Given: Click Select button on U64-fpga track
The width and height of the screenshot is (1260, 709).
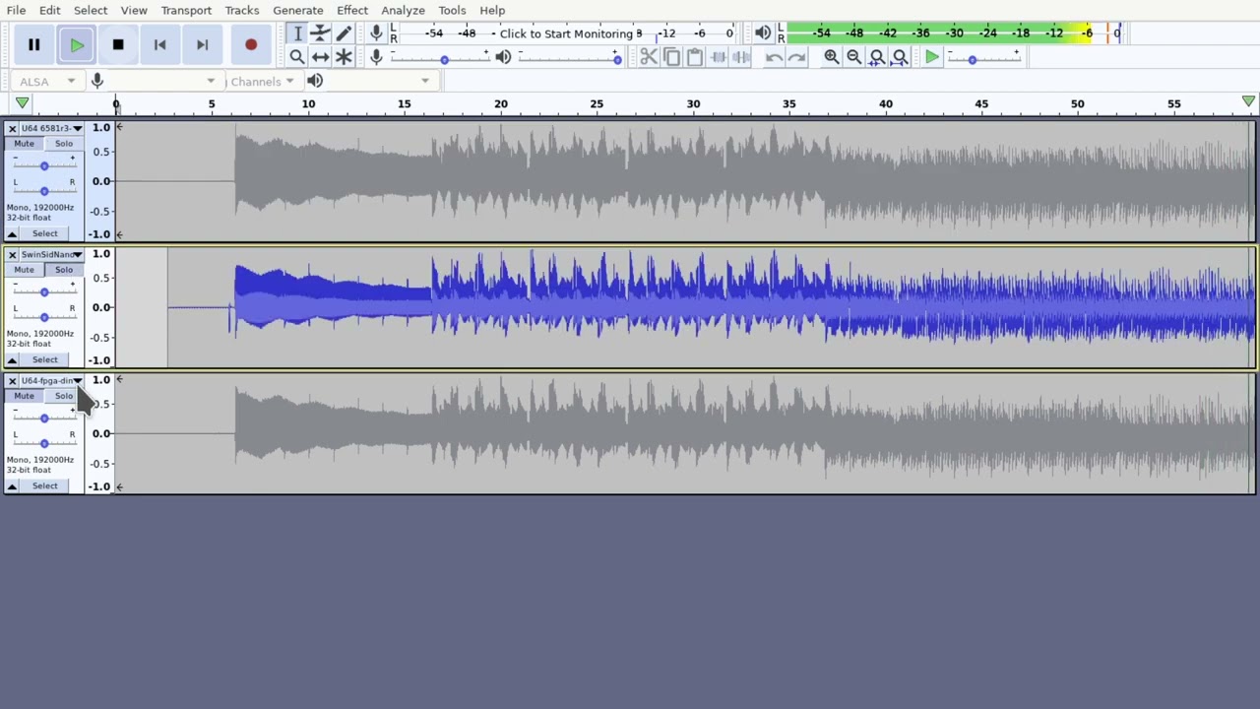Looking at the screenshot, I should (44, 485).
